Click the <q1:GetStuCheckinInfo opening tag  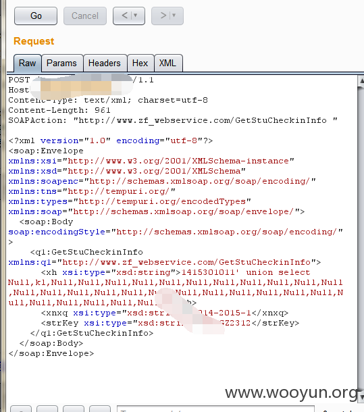pyautogui.click(x=86, y=252)
